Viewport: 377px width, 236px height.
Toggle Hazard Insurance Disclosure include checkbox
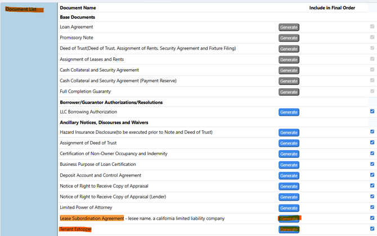[x=372, y=132]
